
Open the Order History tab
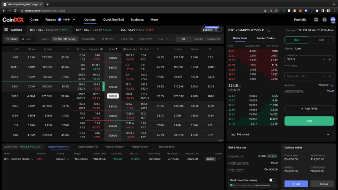click(140, 147)
